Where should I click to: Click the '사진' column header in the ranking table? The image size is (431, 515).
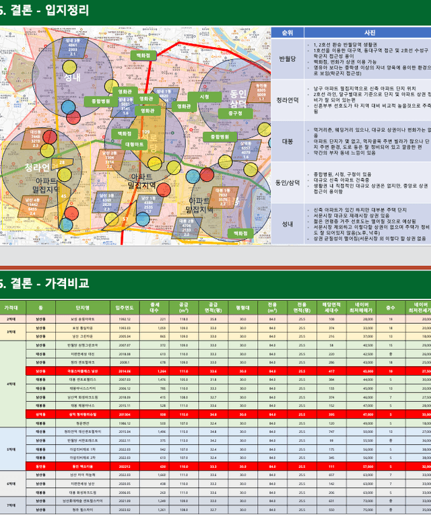[x=370, y=32]
